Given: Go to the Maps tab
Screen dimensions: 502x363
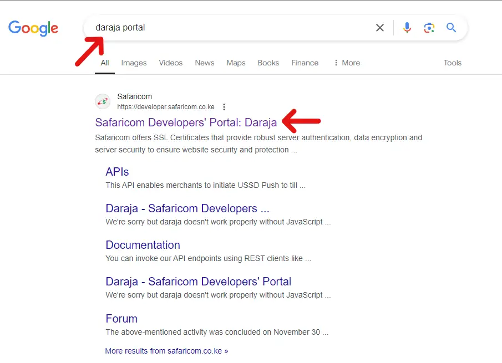Looking at the screenshot, I should (236, 63).
